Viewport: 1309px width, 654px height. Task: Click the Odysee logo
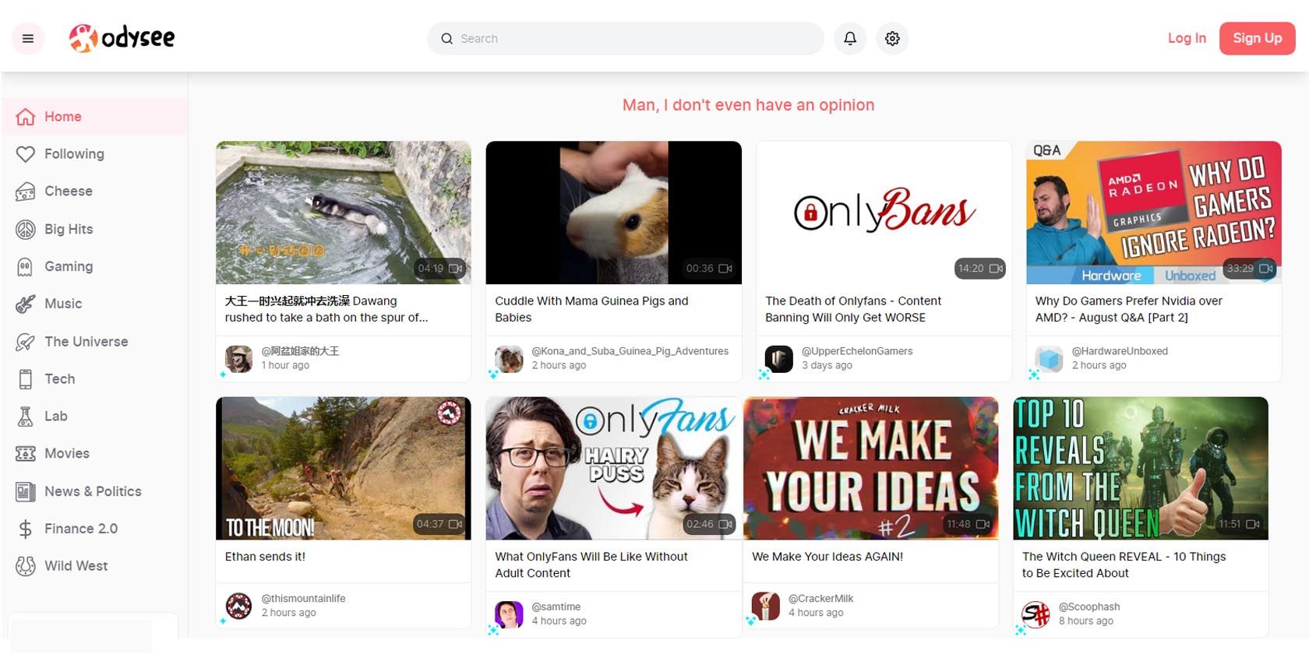[x=122, y=37]
